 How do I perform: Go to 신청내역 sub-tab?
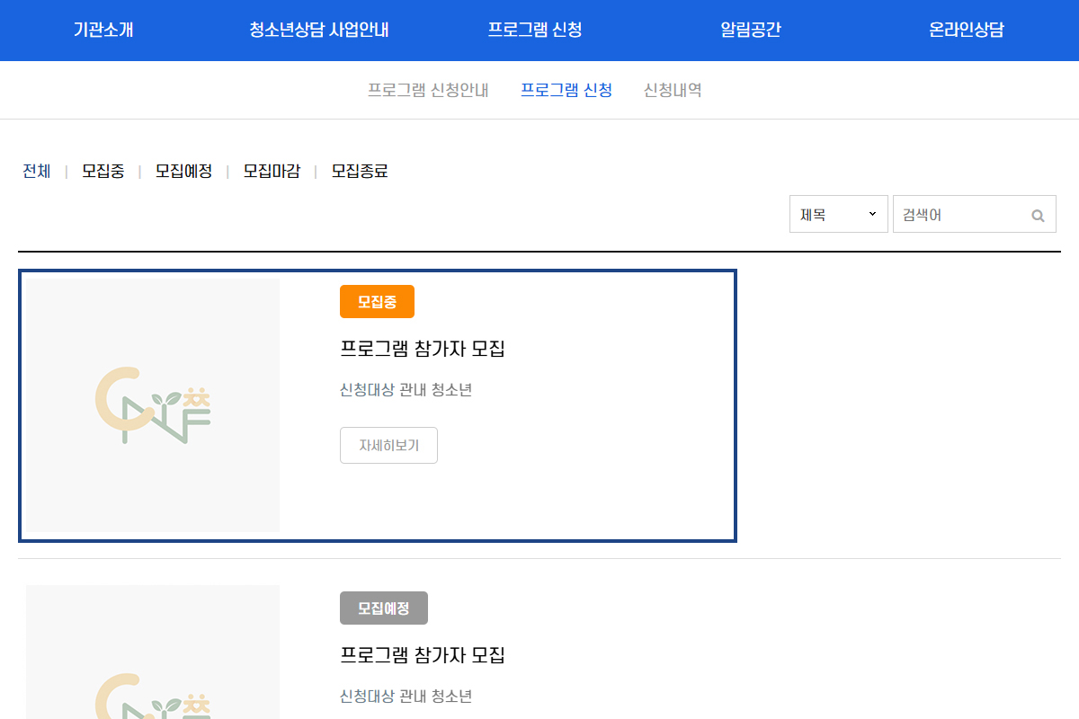[x=673, y=90]
